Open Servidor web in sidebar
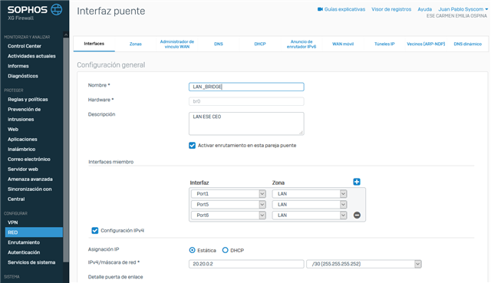The image size is (491, 283). (23, 169)
